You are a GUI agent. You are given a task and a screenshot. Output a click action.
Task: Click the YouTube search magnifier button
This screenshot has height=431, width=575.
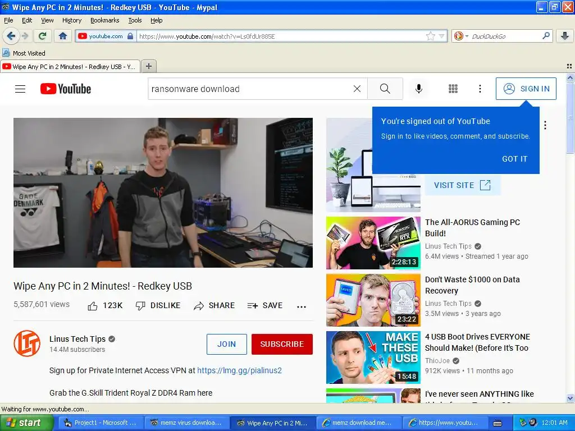pos(385,89)
